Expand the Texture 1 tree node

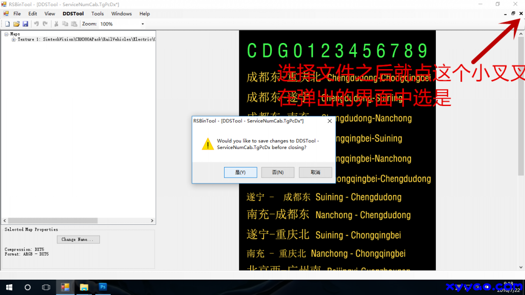coord(14,39)
